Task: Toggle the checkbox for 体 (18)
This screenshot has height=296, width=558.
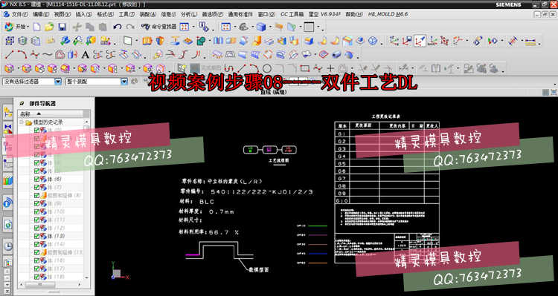Action: [36, 277]
